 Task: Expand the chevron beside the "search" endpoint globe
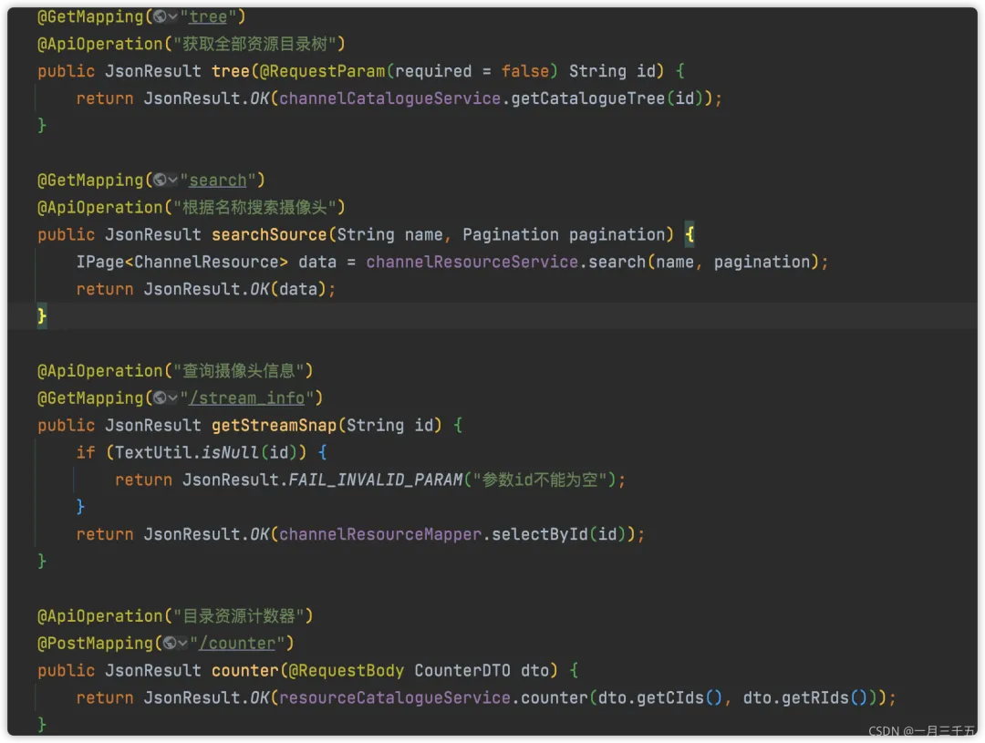point(173,180)
